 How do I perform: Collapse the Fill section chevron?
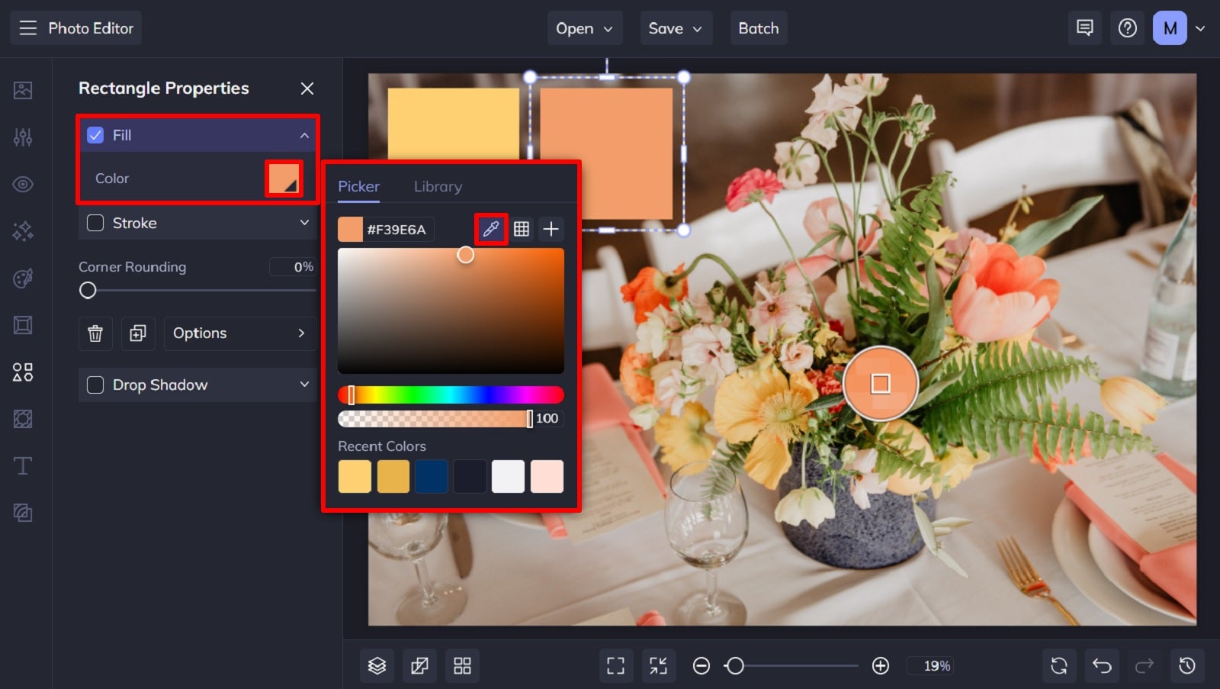[x=304, y=135]
